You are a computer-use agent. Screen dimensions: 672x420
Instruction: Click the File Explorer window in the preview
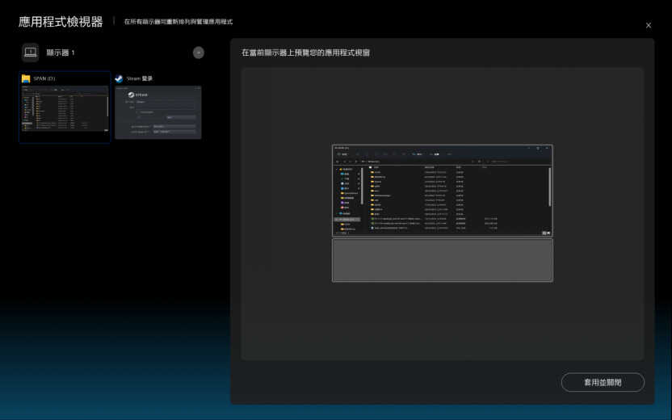pos(442,191)
